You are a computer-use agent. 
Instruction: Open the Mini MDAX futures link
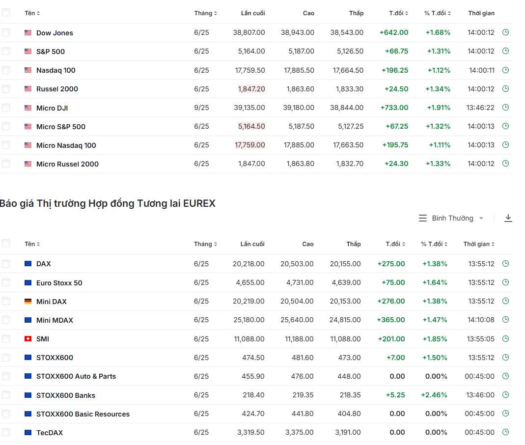[55, 320]
